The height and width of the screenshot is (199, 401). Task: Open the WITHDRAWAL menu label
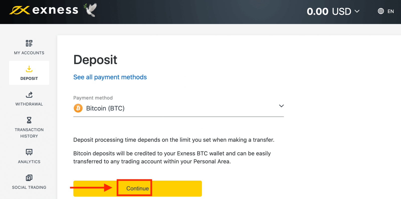click(x=29, y=104)
